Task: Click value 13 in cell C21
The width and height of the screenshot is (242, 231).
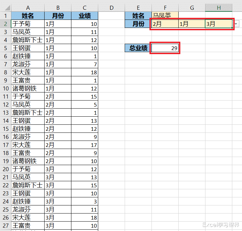Action: click(84, 177)
